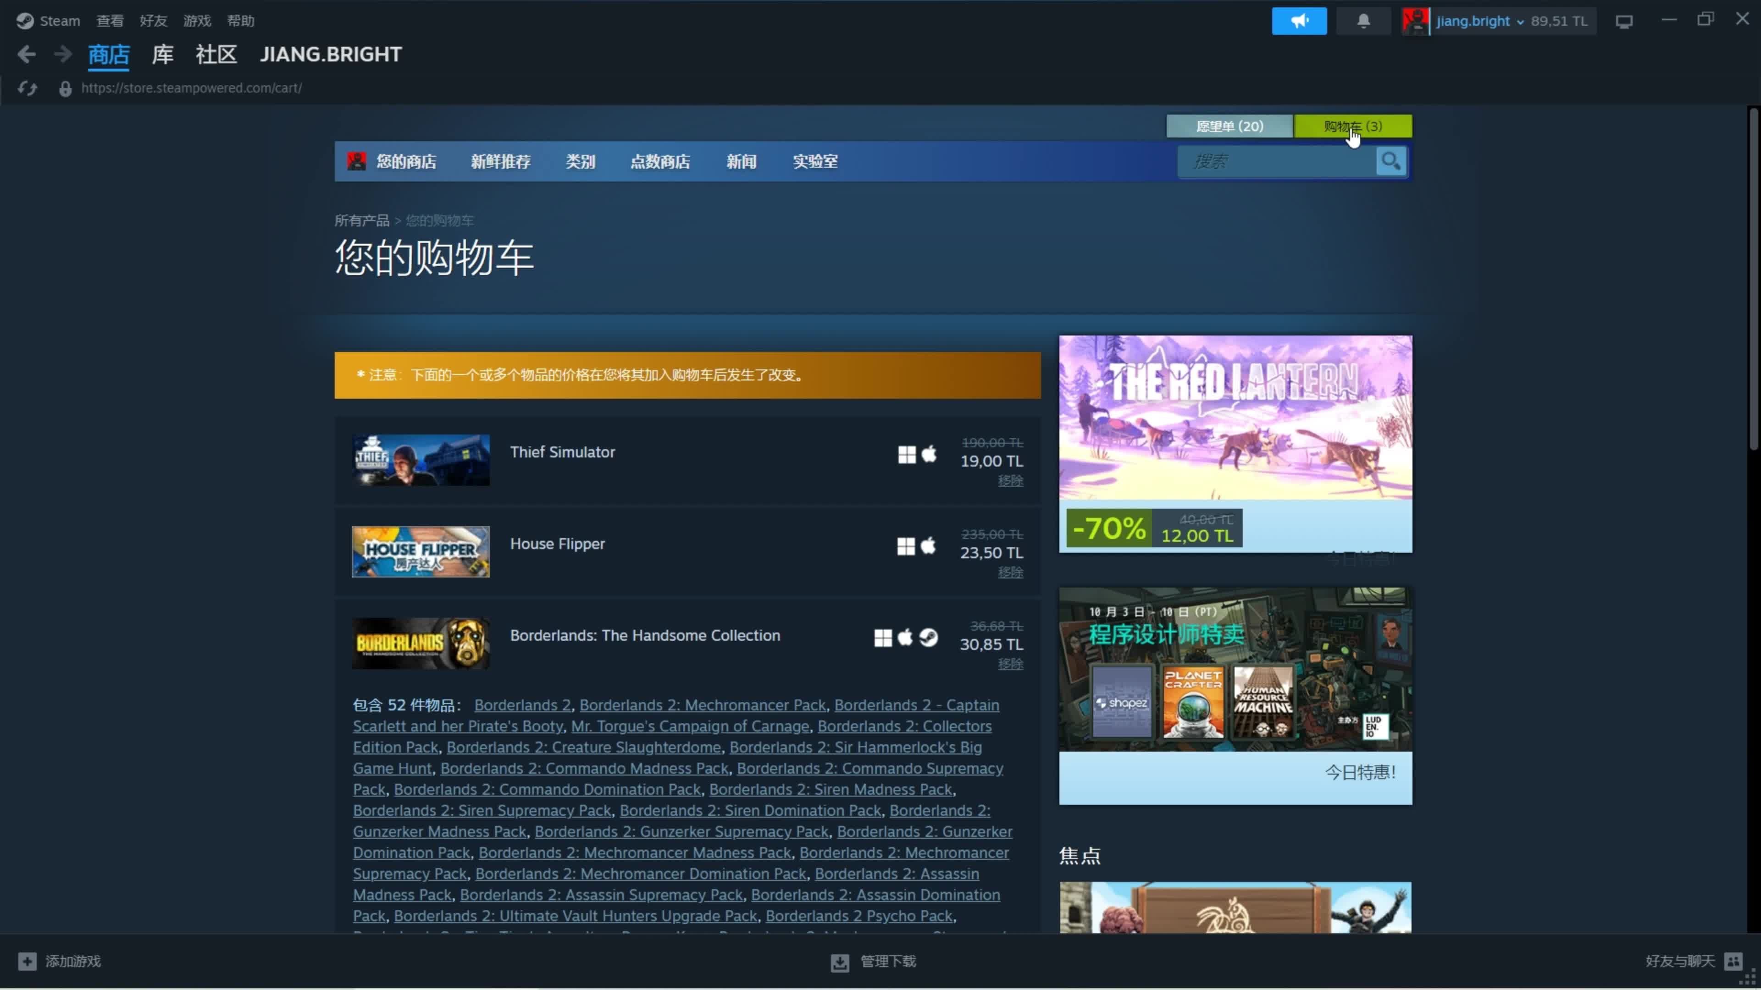Open the 好友 friends menu
The width and height of the screenshot is (1761, 990).
click(x=153, y=21)
